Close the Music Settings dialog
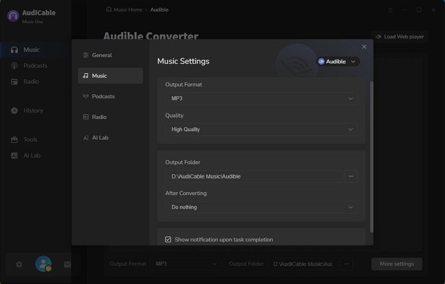445x284 pixels. click(364, 47)
